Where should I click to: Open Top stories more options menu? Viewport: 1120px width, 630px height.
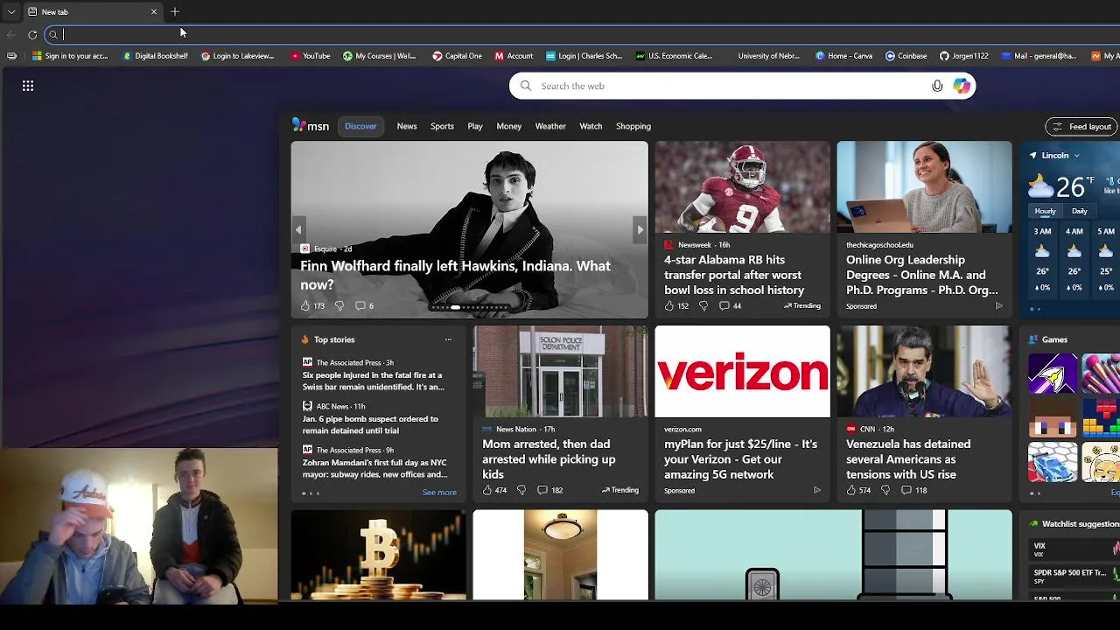coord(448,339)
